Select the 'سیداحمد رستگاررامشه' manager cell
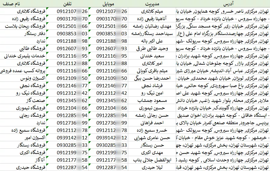 [x=152, y=33]
